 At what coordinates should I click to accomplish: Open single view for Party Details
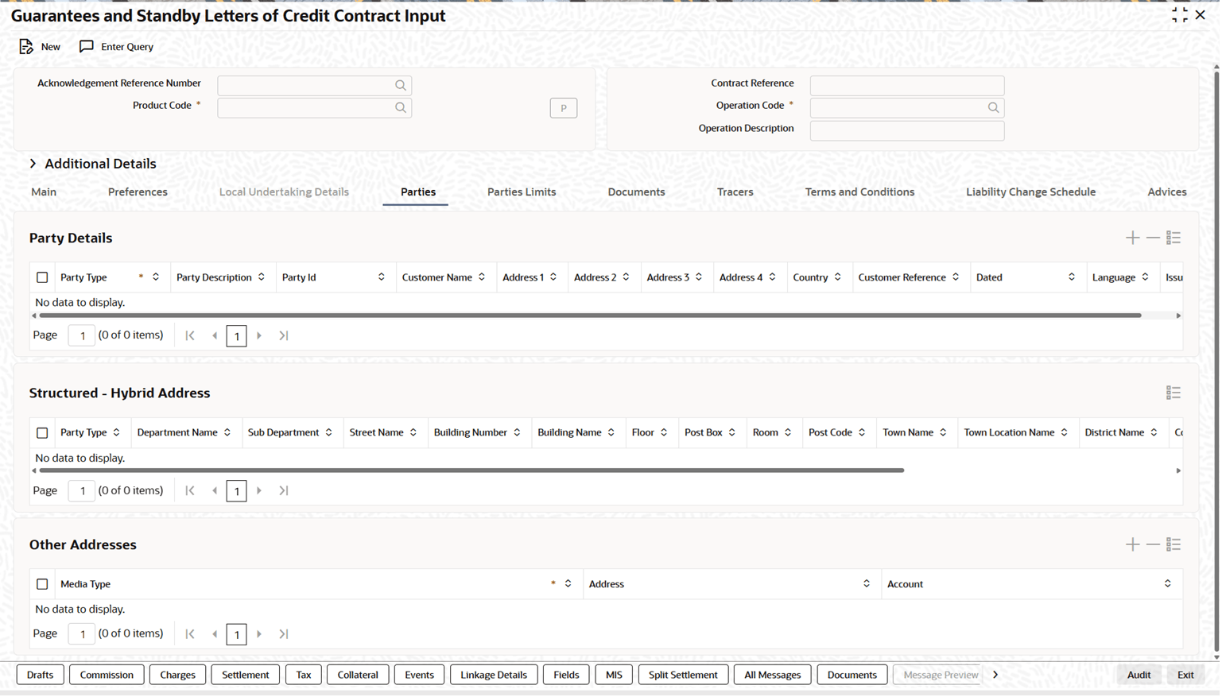1174,238
